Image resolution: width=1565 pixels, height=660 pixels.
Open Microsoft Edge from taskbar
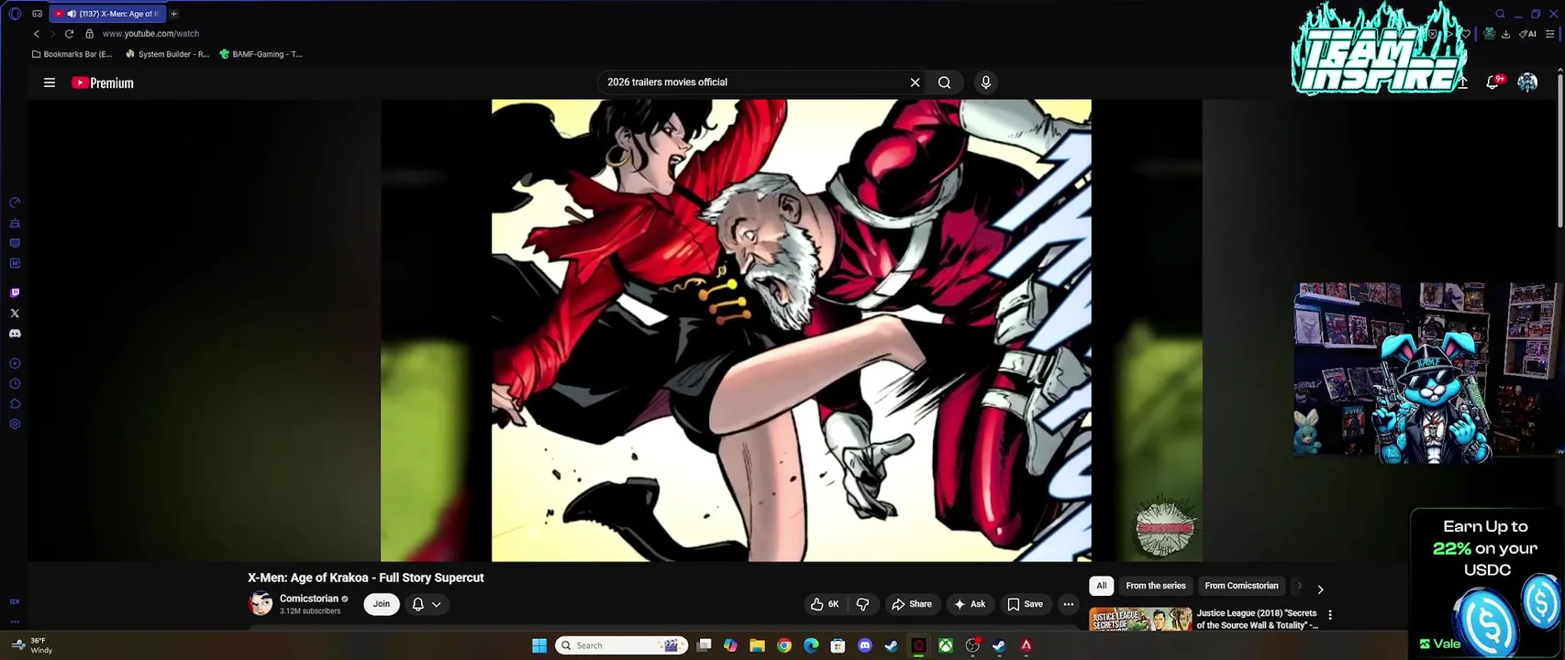(x=811, y=645)
